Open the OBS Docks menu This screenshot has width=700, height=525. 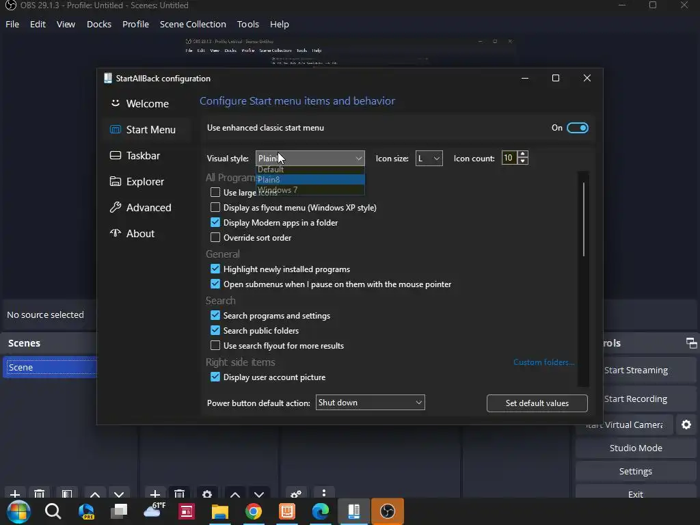click(98, 24)
